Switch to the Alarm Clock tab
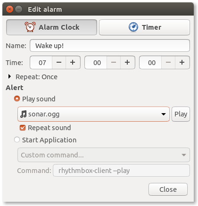Image resolution: width=198 pixels, height=206 pixels. click(51, 27)
